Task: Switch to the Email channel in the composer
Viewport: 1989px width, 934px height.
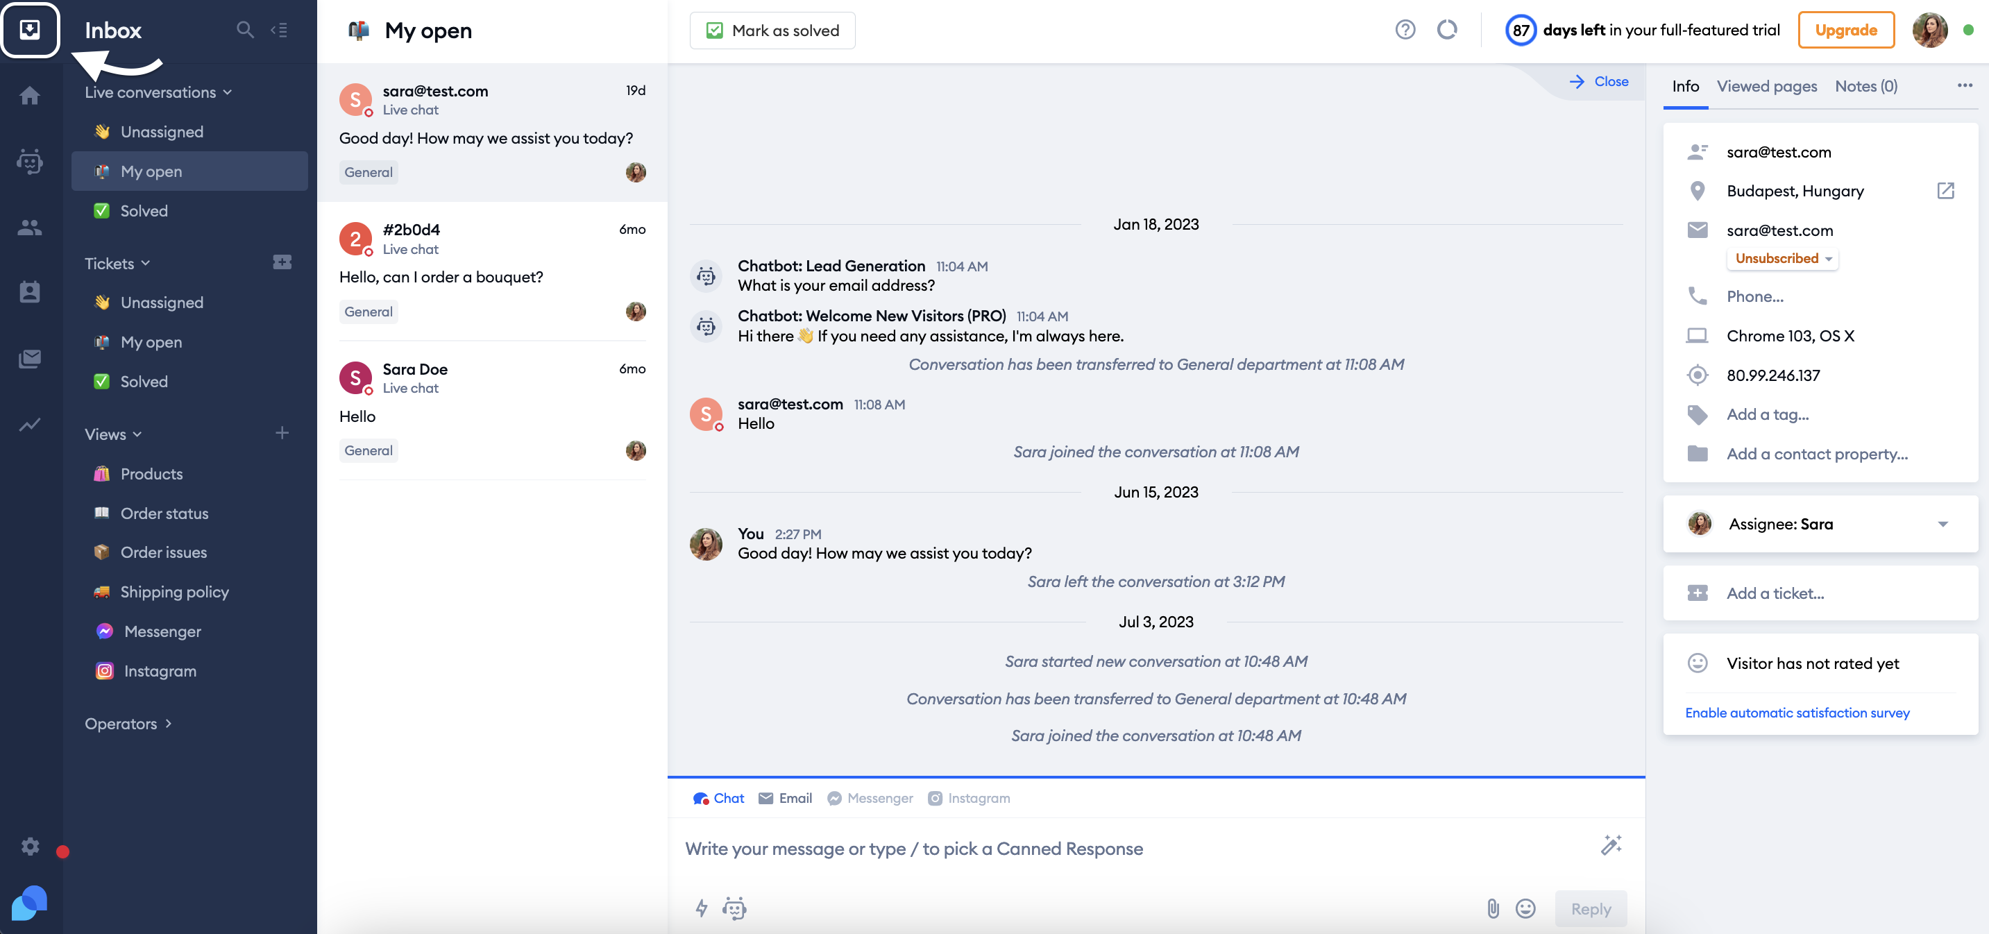Action: (784, 798)
